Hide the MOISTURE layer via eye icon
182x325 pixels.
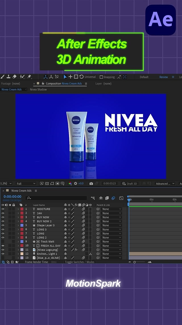3,209
